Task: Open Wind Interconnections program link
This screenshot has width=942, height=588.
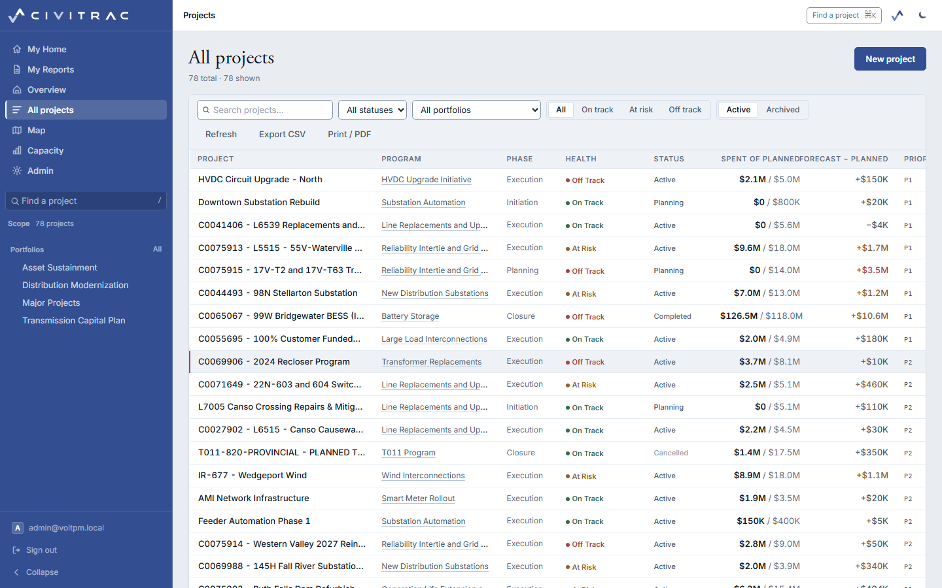Action: [423, 476]
